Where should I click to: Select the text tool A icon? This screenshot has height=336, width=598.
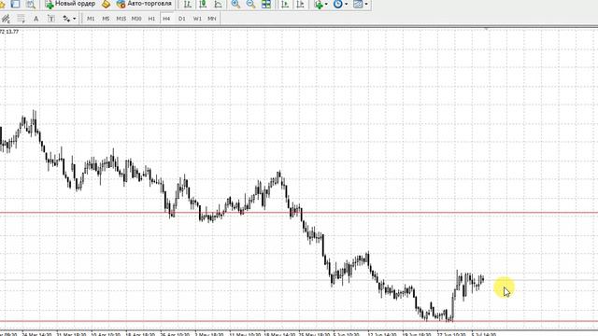click(x=36, y=19)
